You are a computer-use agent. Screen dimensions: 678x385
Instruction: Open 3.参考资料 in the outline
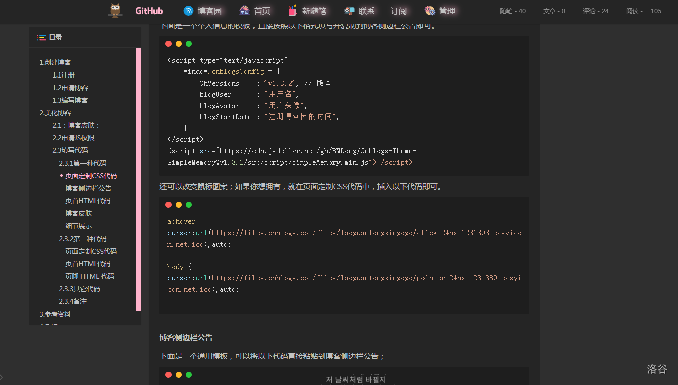pyautogui.click(x=55, y=314)
